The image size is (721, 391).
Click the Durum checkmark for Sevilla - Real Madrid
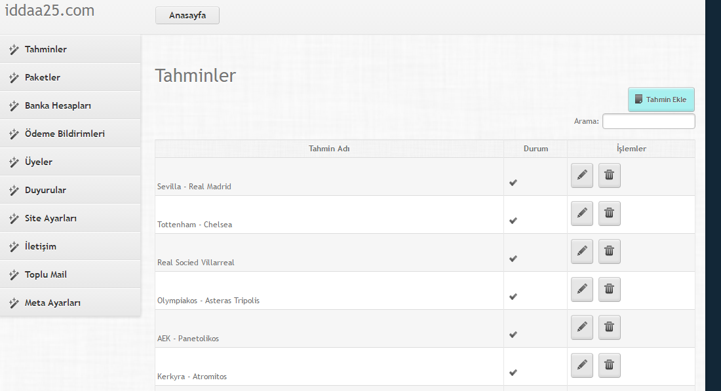pos(513,183)
